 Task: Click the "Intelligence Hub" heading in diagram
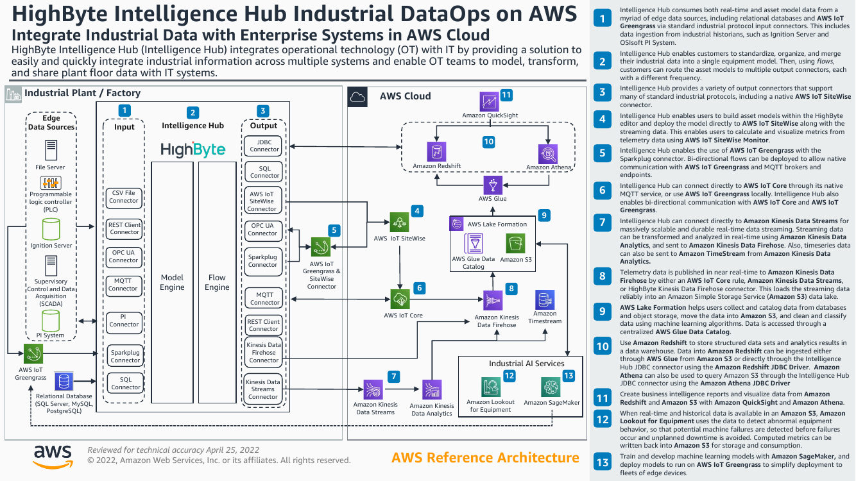[x=193, y=126]
